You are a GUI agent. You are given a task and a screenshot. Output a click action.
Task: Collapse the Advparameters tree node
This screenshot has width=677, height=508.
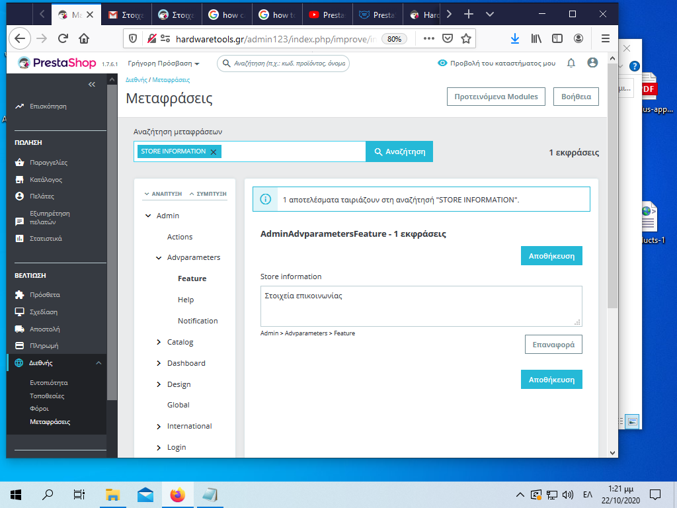tap(159, 257)
